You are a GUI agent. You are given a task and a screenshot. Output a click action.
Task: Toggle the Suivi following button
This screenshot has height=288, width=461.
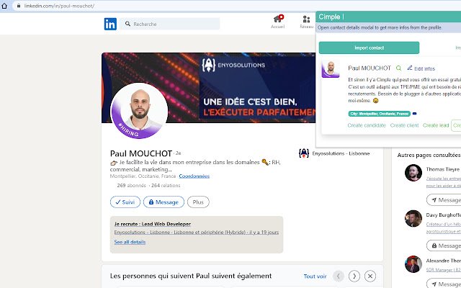coord(125,202)
